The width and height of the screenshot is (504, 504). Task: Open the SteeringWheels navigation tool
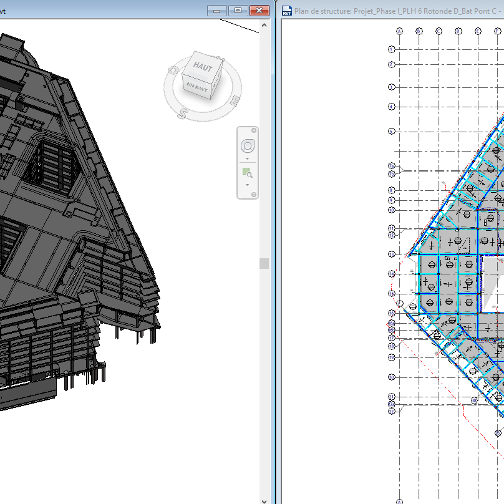[248, 146]
